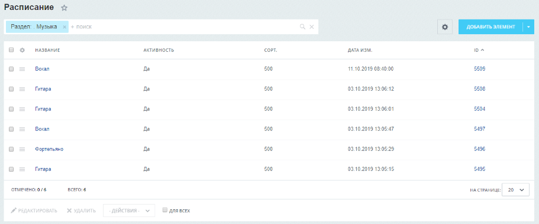Open row menu for Вокал ID 5509
539x224 pixels.
pyautogui.click(x=22, y=69)
